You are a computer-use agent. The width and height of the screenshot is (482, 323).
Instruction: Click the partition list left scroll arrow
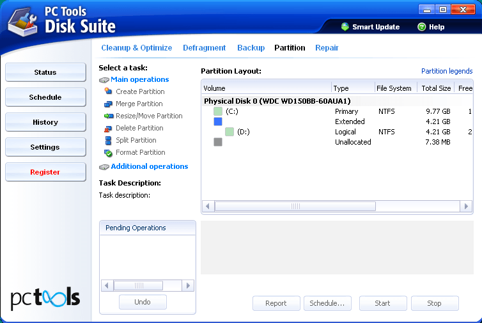click(208, 206)
